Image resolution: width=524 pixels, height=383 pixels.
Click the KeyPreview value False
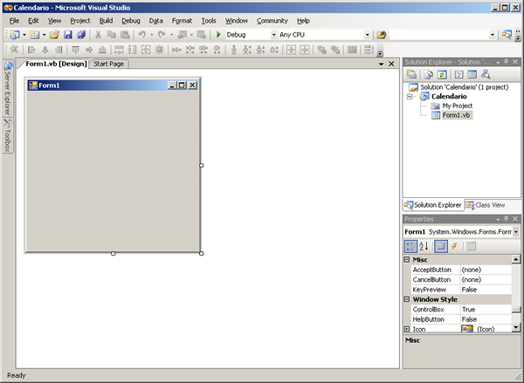[x=486, y=290]
